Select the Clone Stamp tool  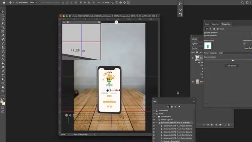3,47
